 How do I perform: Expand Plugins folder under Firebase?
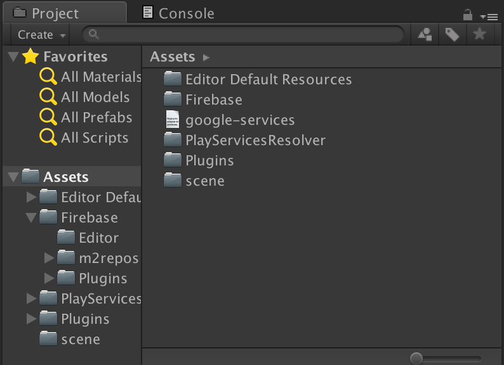click(49, 278)
